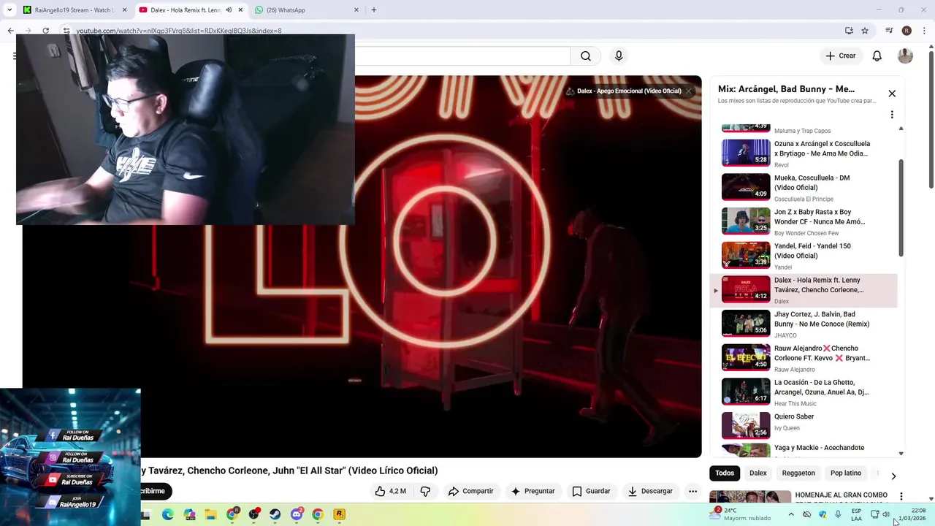Mute the Dalex tab audio icon

point(229,10)
